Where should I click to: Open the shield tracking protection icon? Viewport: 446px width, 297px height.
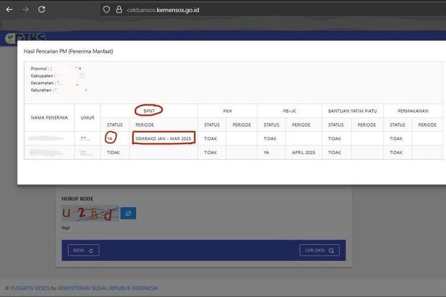pos(106,10)
